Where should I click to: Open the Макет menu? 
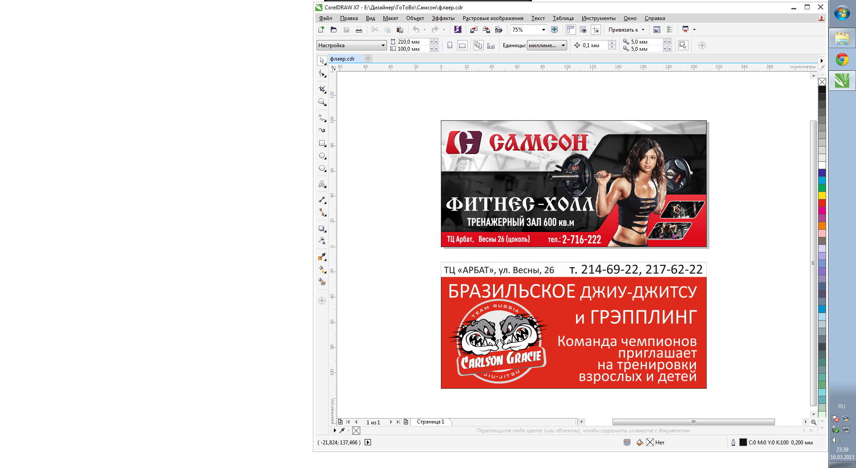(390, 18)
